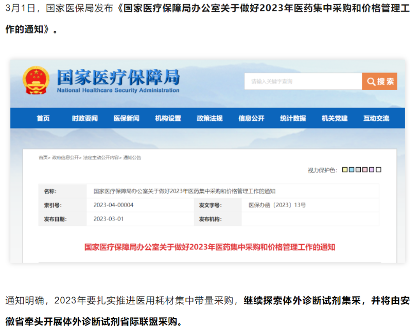Image resolution: width=418 pixels, height=328 pixels.
Task: Click the 发布机构 label
Action: coord(211,219)
